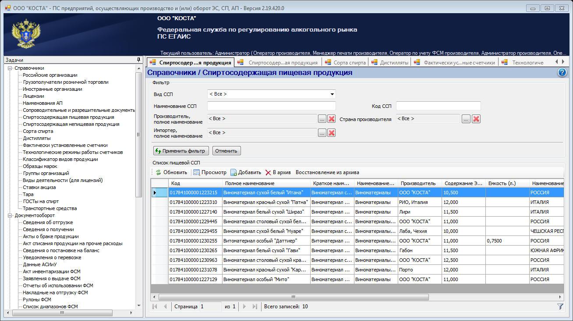This screenshot has height=321, width=573.
Task: Select the Виноматериал белый сухой "Шираз" row
Action: coord(357,212)
